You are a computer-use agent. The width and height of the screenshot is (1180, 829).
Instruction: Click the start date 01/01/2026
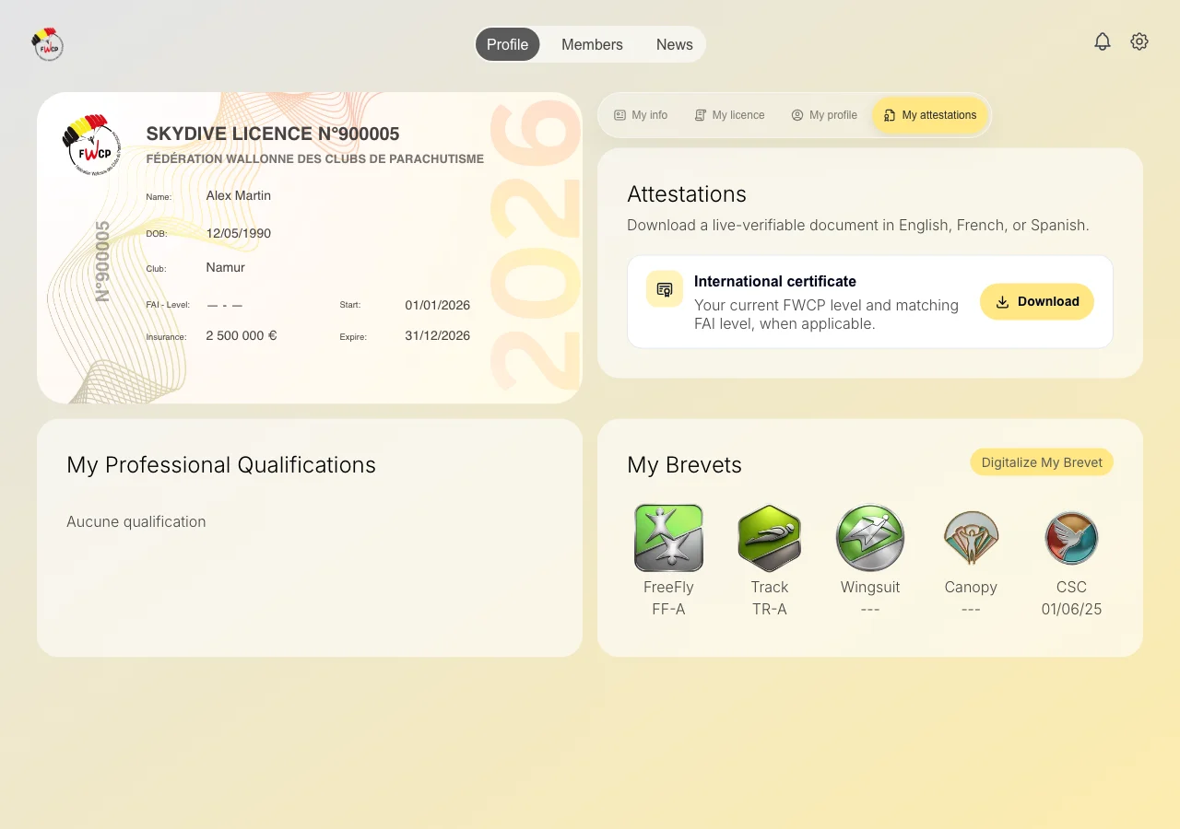click(438, 305)
